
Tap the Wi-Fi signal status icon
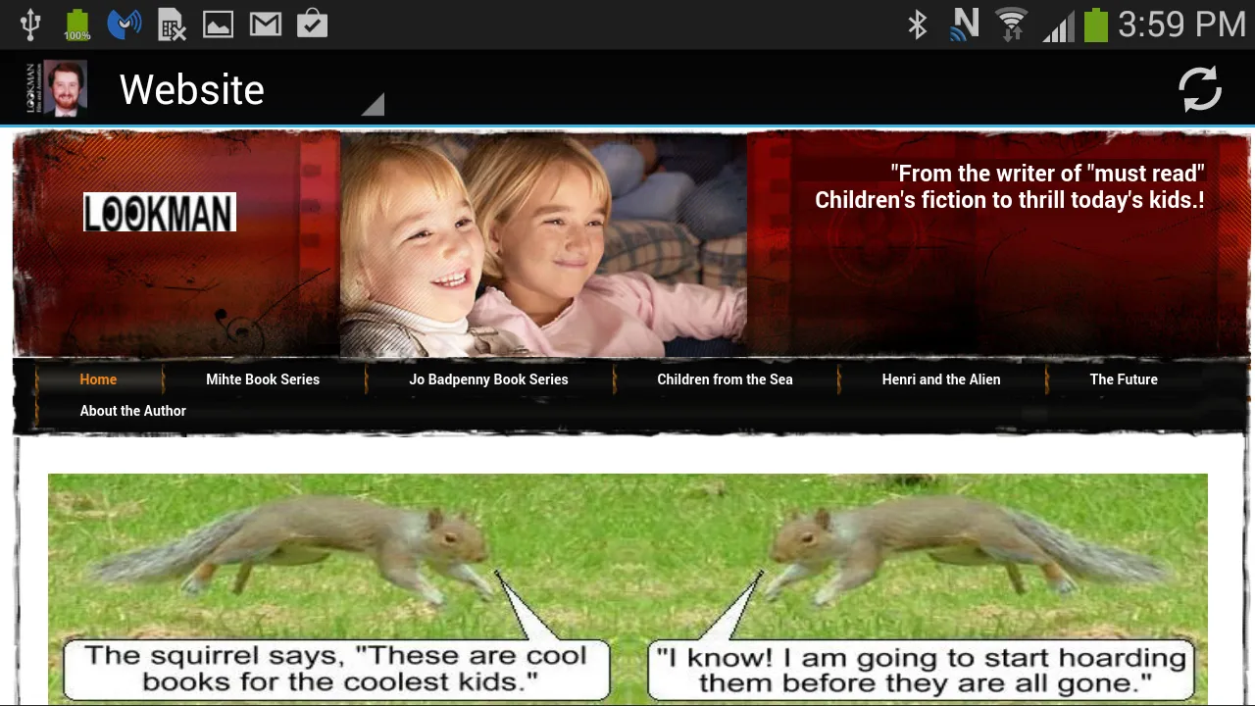pos(1011,24)
